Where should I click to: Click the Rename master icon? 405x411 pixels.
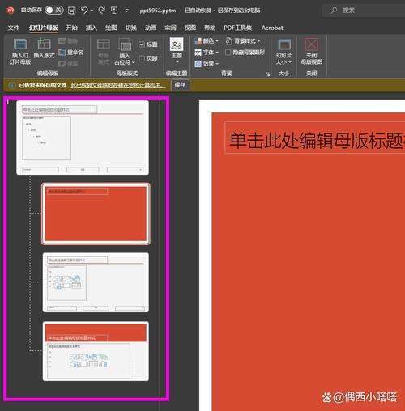(x=62, y=52)
